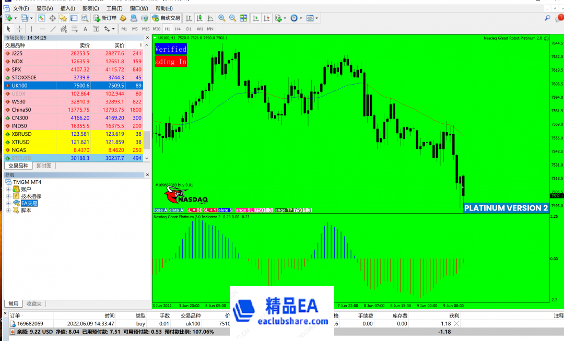Click the signals broadcast icon left of 自动交易
This screenshot has height=341, width=564.
tap(145, 18)
